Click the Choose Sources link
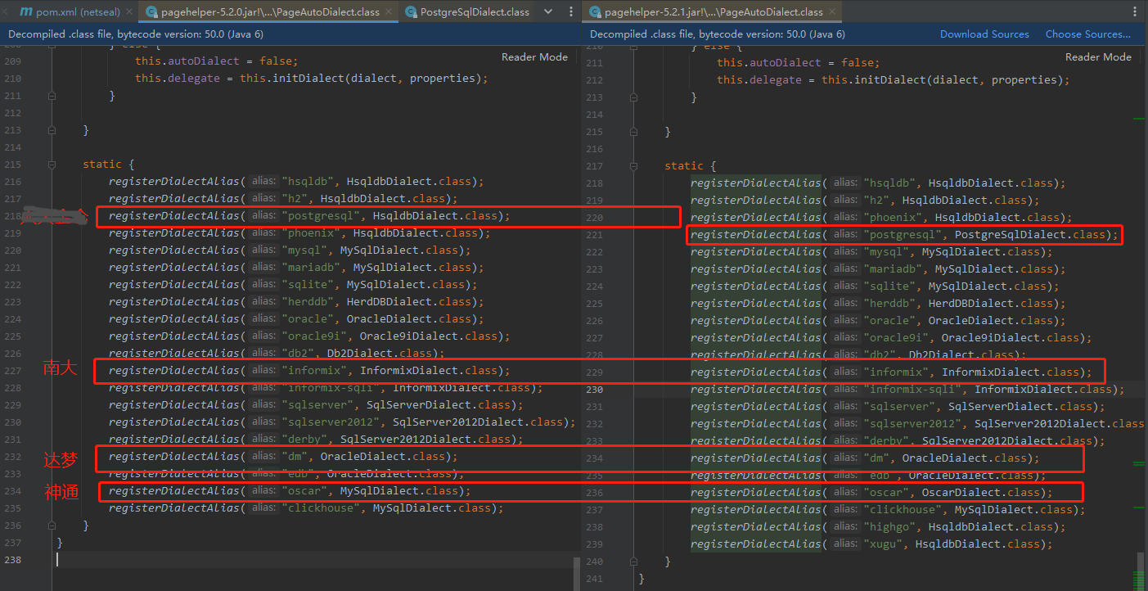Screen dimensions: 1148x591 click(1087, 34)
